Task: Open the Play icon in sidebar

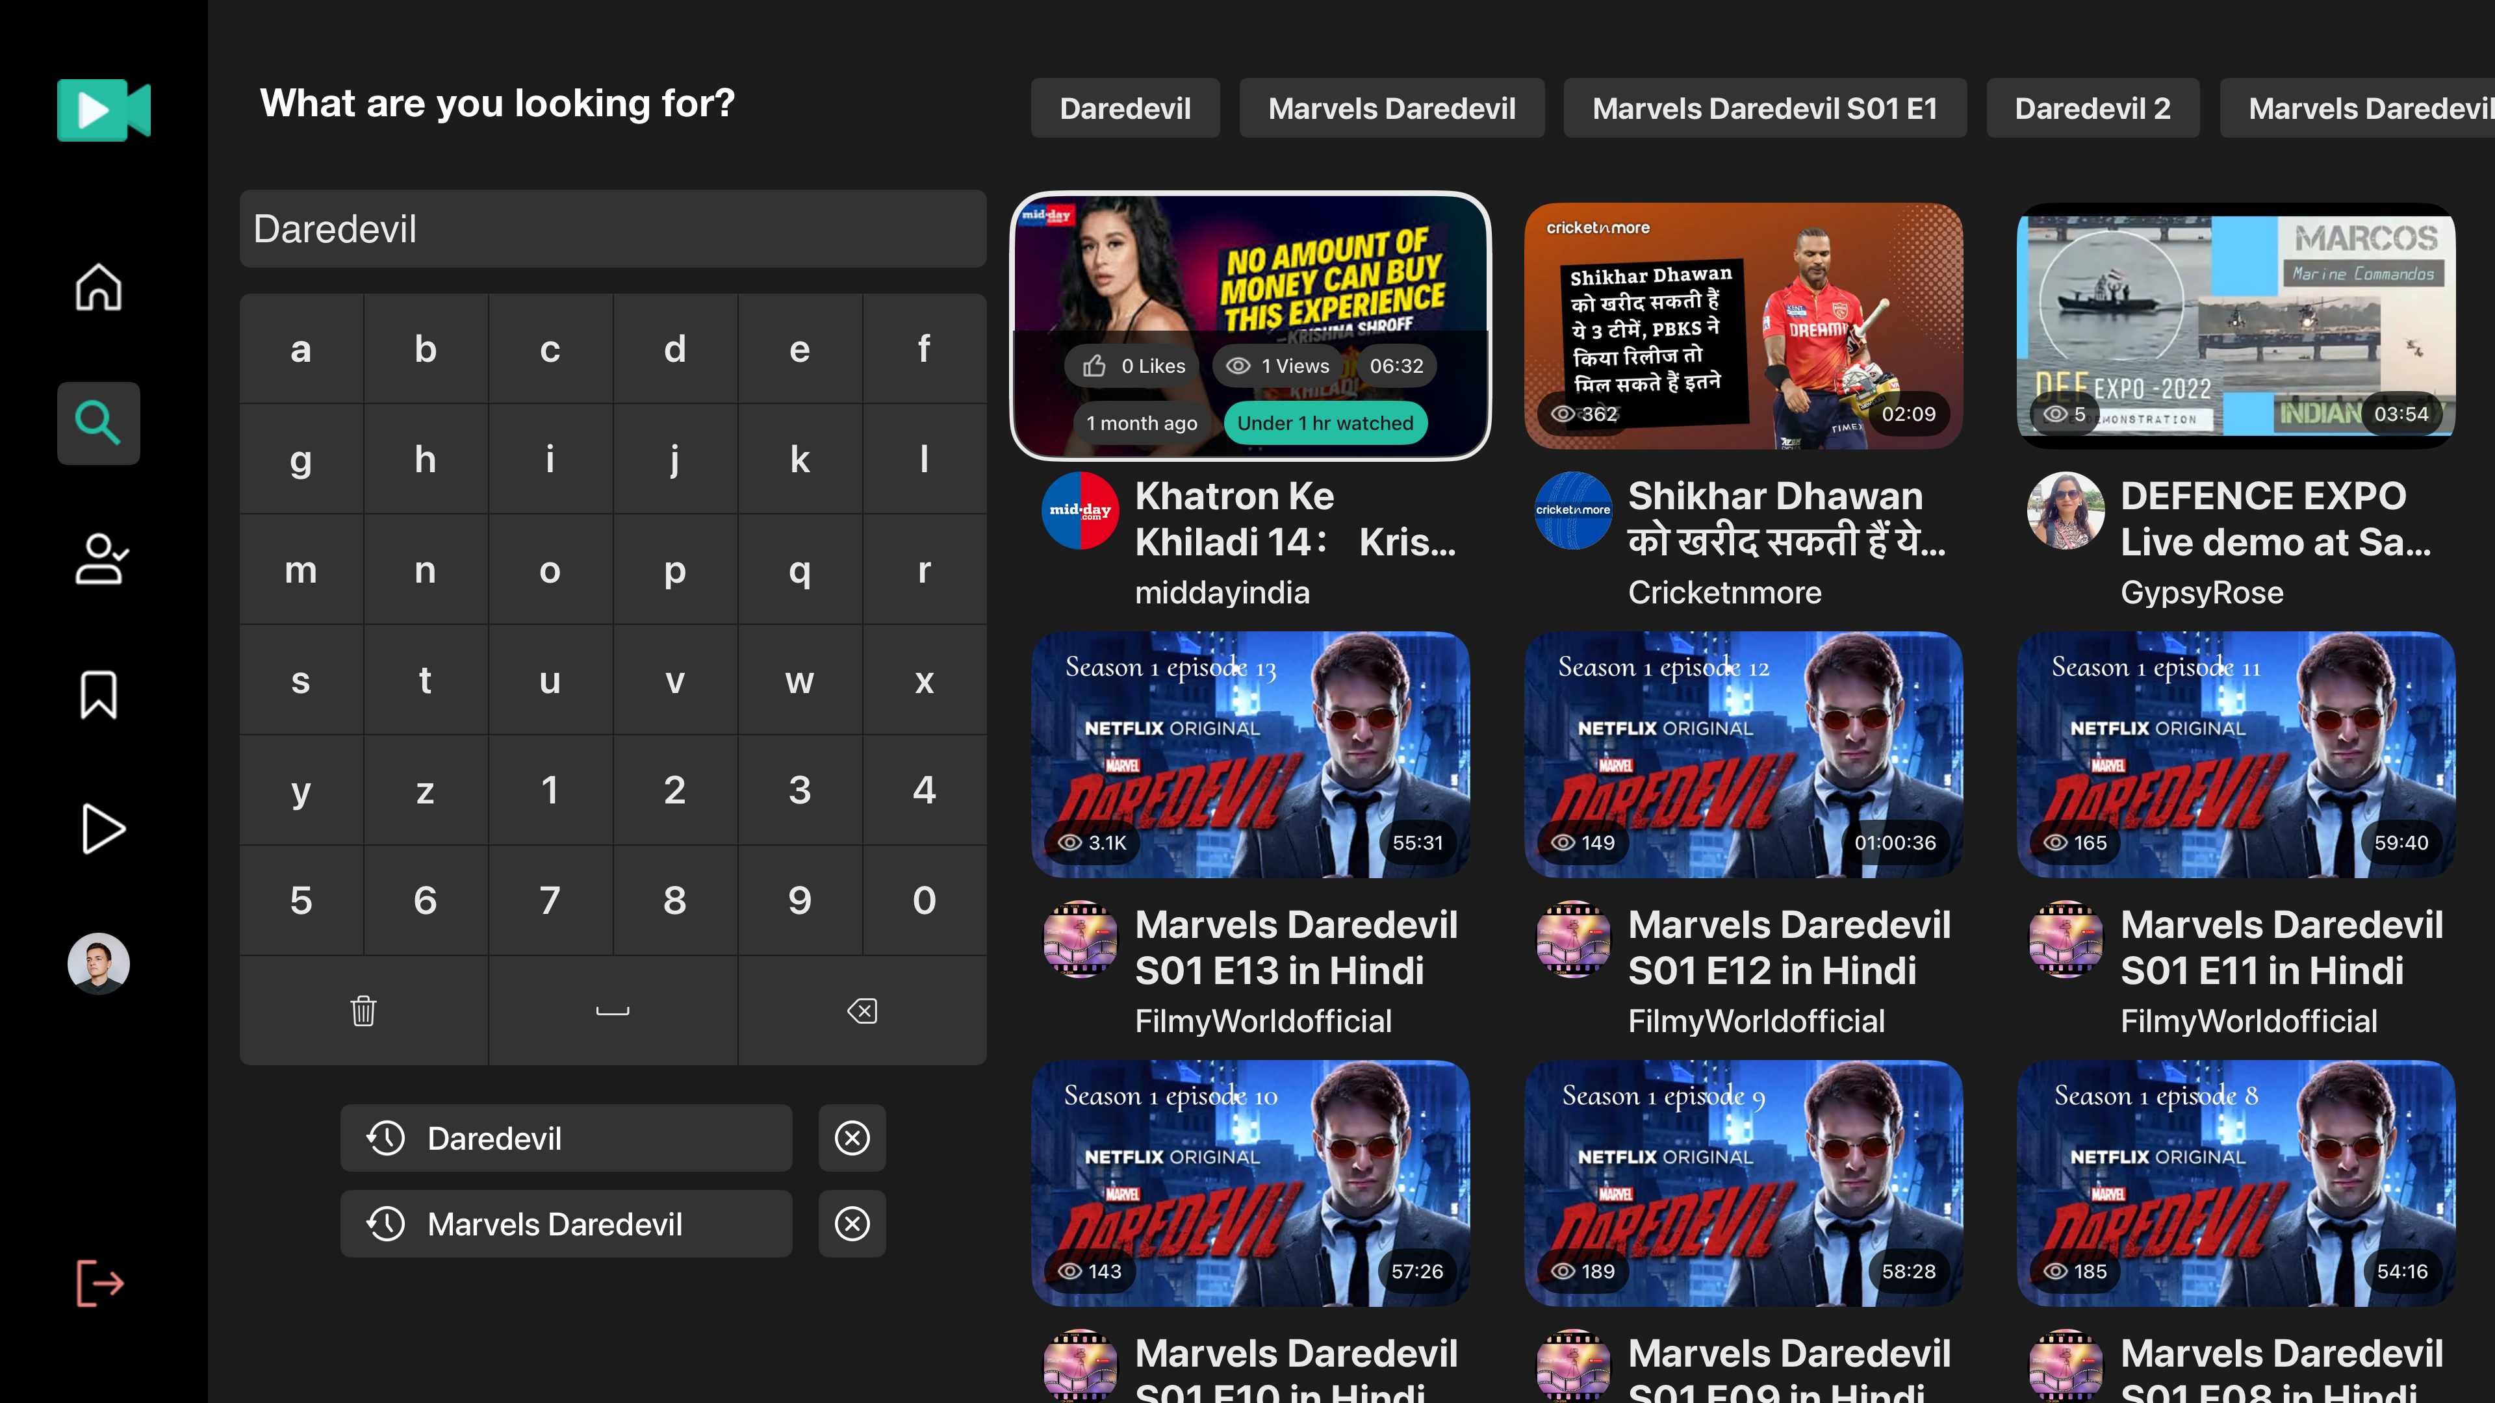Action: pyautogui.click(x=103, y=829)
